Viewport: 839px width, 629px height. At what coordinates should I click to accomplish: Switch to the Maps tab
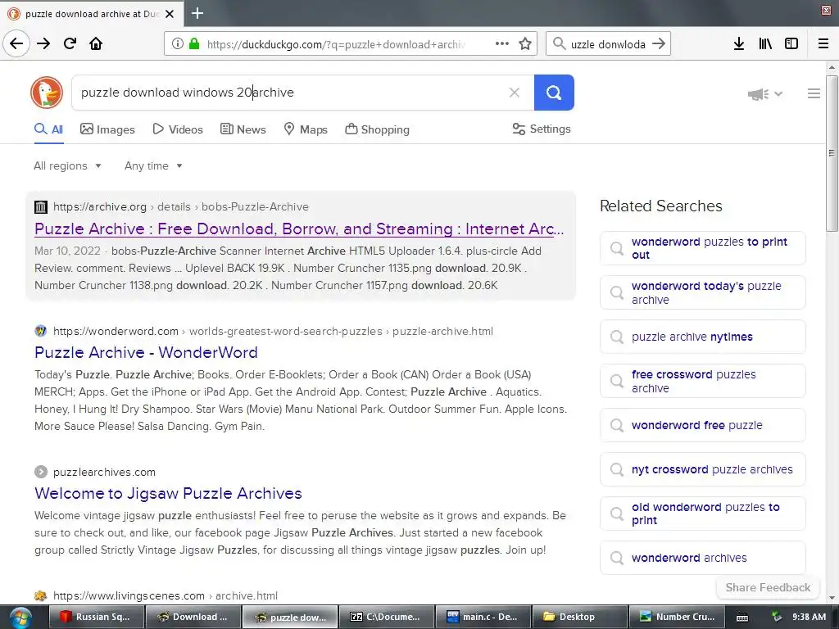click(x=306, y=129)
